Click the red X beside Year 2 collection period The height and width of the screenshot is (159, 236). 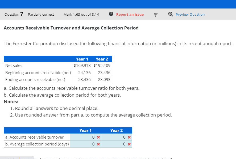coord(129,144)
